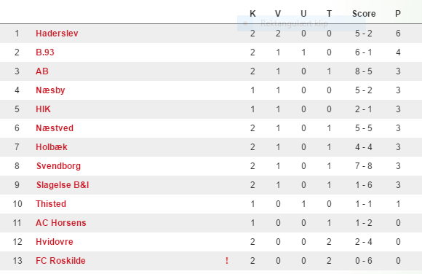Open the Thisted team link
The width and height of the screenshot is (422, 274).
(x=51, y=204)
